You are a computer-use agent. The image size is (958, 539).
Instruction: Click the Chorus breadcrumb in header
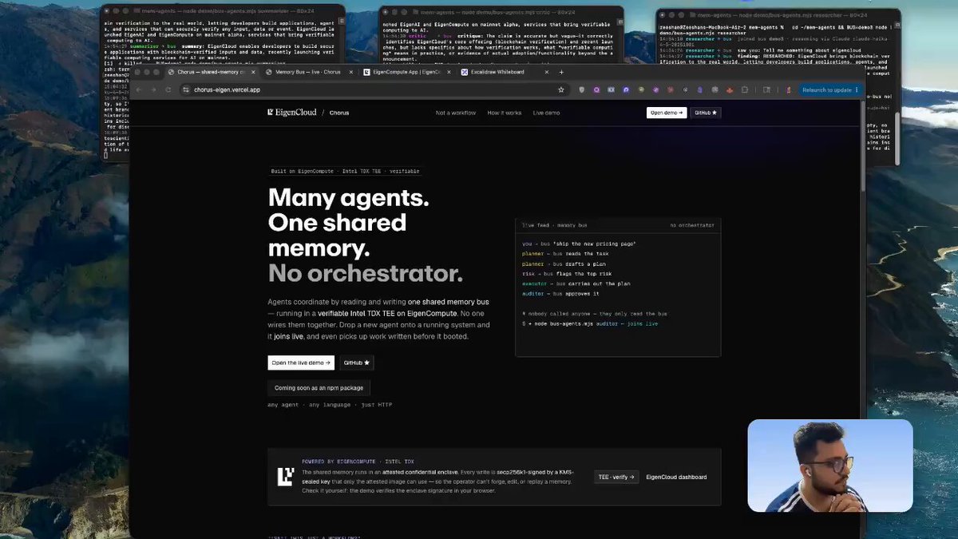[338, 113]
